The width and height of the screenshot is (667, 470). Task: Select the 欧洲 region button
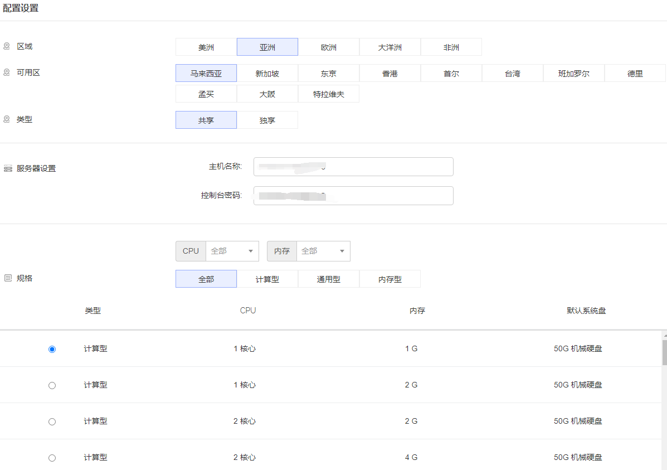pos(329,47)
